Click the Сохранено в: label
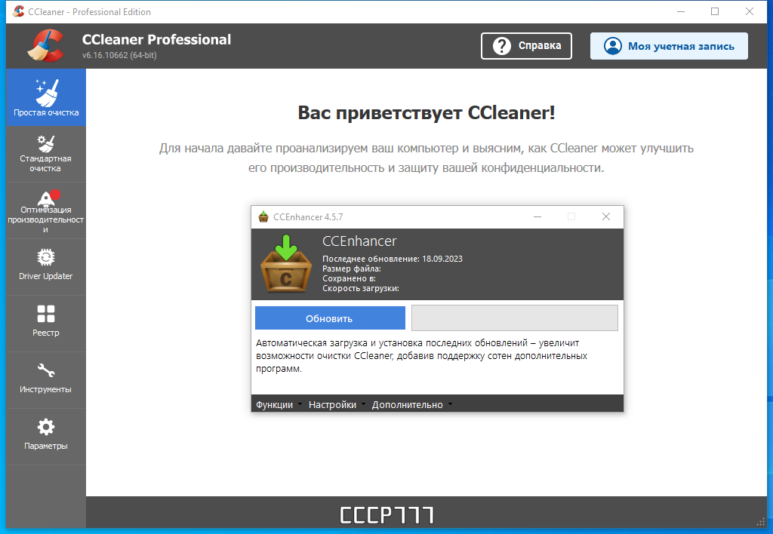The height and width of the screenshot is (534, 773). pos(349,278)
